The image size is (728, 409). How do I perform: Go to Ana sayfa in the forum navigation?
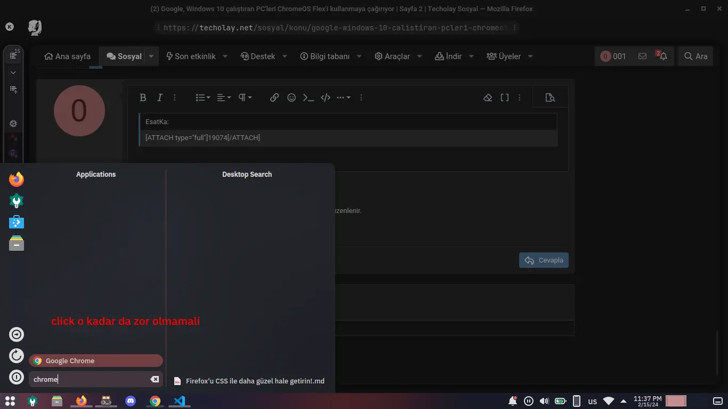click(68, 56)
